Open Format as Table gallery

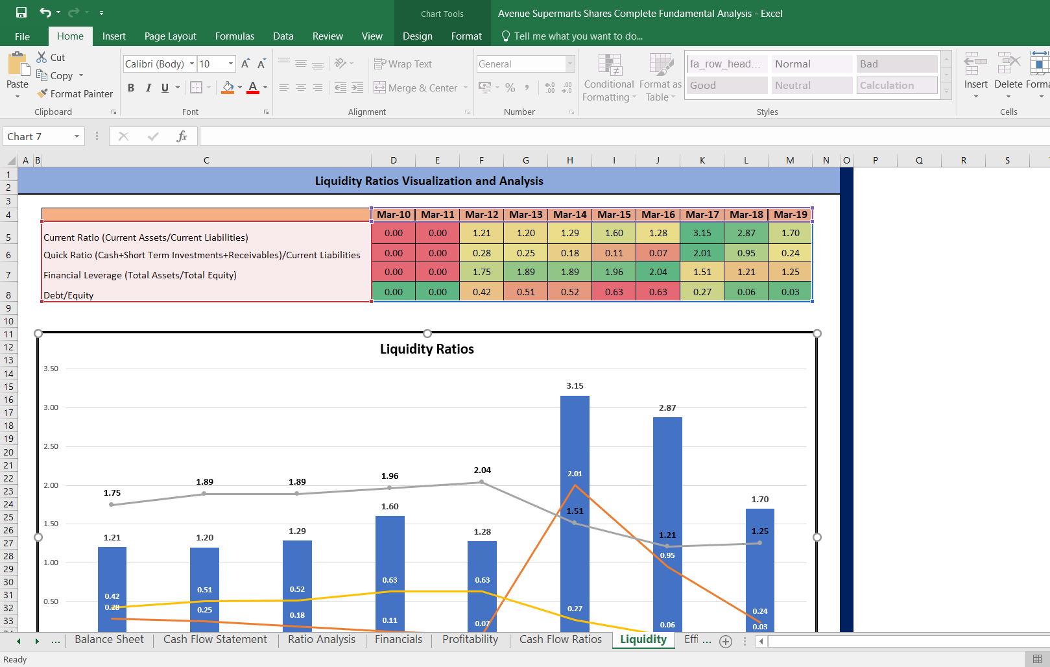(660, 78)
